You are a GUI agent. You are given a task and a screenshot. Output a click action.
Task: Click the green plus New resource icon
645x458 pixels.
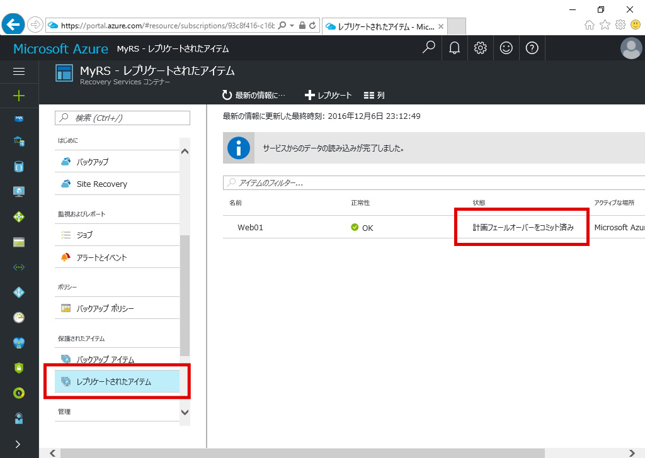pos(19,96)
